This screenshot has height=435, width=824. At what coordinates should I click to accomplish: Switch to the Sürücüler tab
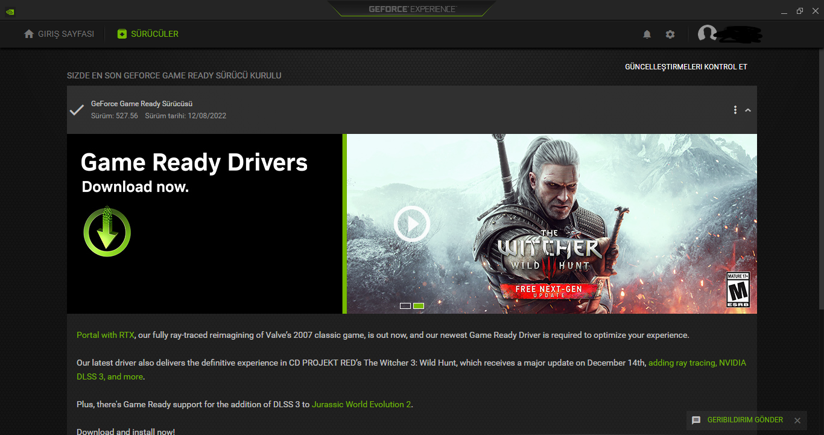tap(148, 34)
